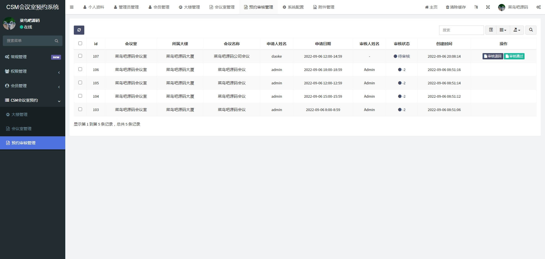Expand the 权限管理 sidebar section
Image resolution: width=545 pixels, height=259 pixels.
(18, 71)
